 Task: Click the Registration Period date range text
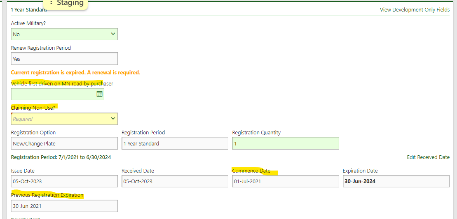[61, 157]
